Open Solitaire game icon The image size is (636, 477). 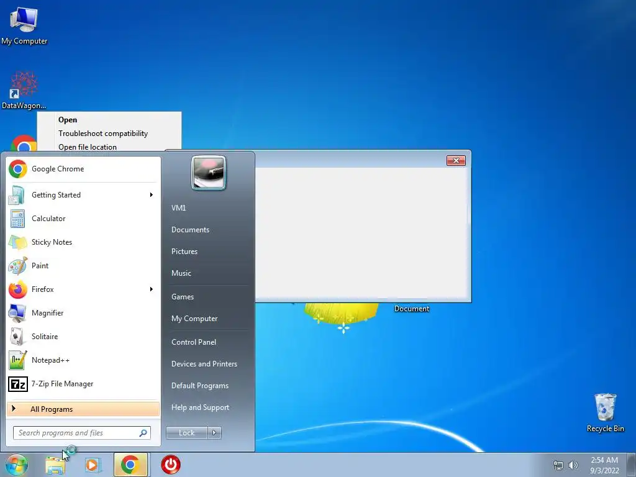17,336
